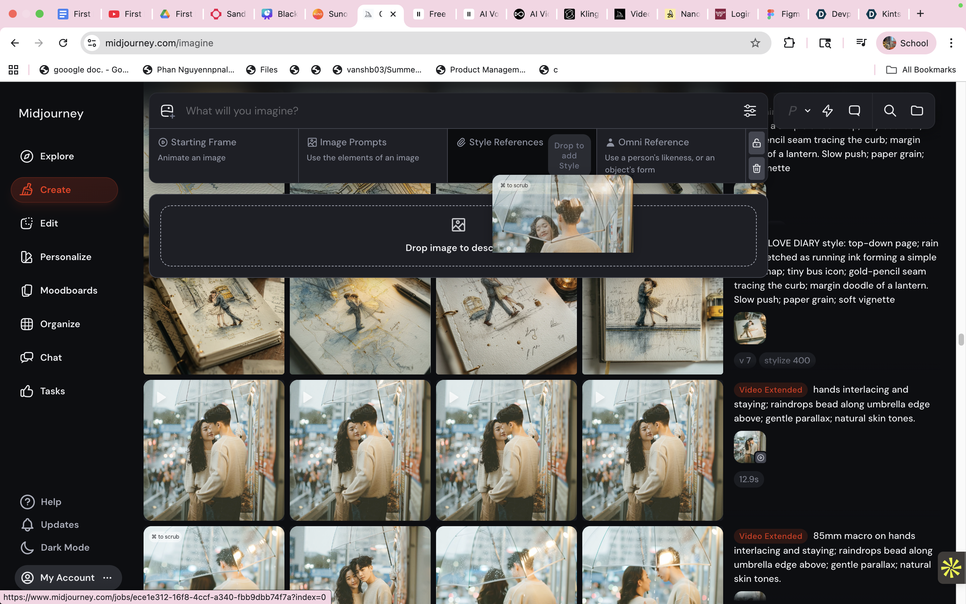Go to Moodboards section

tap(68, 290)
